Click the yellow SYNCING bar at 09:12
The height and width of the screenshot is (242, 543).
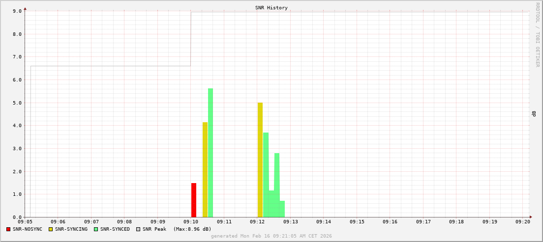click(260, 160)
